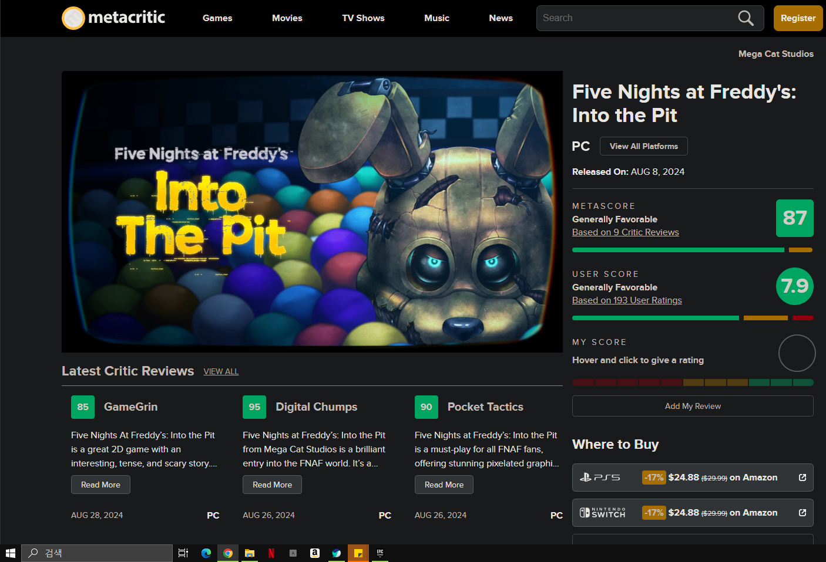826x562 pixels.
Task: Click the Register button
Action: coord(798,18)
